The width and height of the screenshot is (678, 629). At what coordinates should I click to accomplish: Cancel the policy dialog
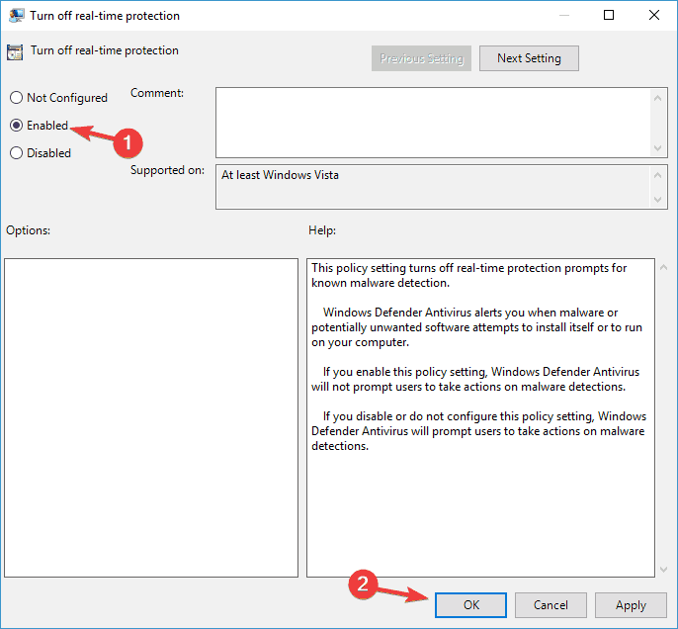point(551,605)
